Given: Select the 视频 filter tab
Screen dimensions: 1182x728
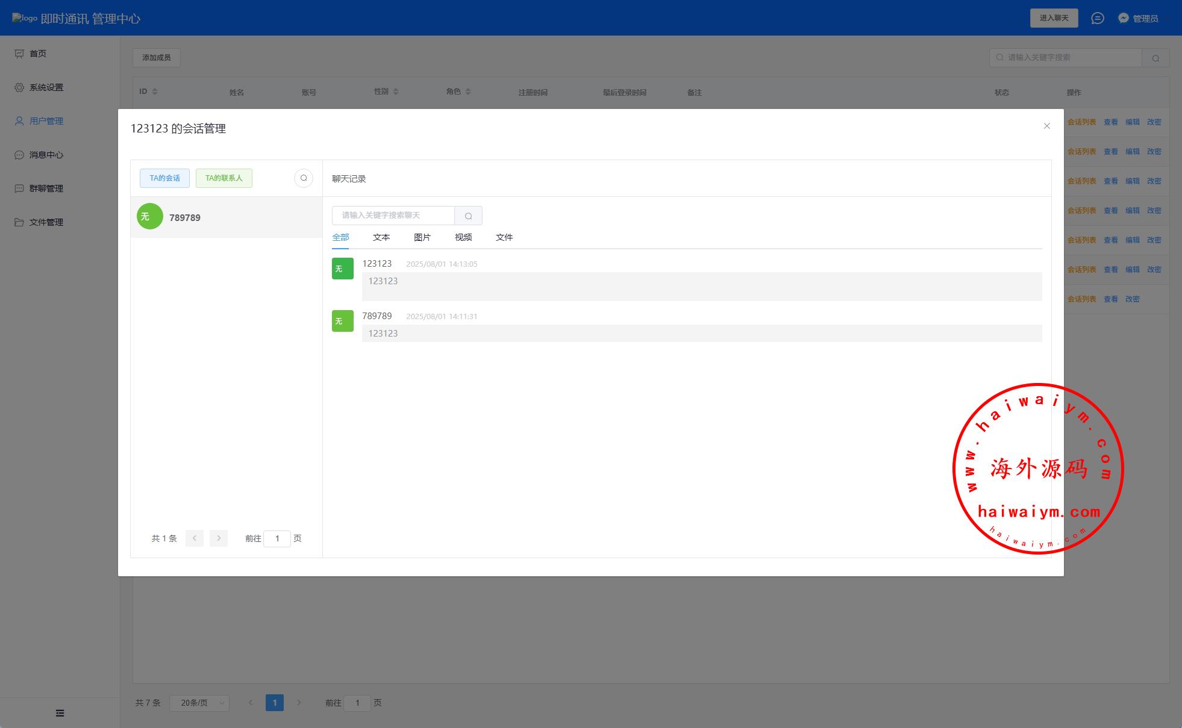Looking at the screenshot, I should 463,237.
